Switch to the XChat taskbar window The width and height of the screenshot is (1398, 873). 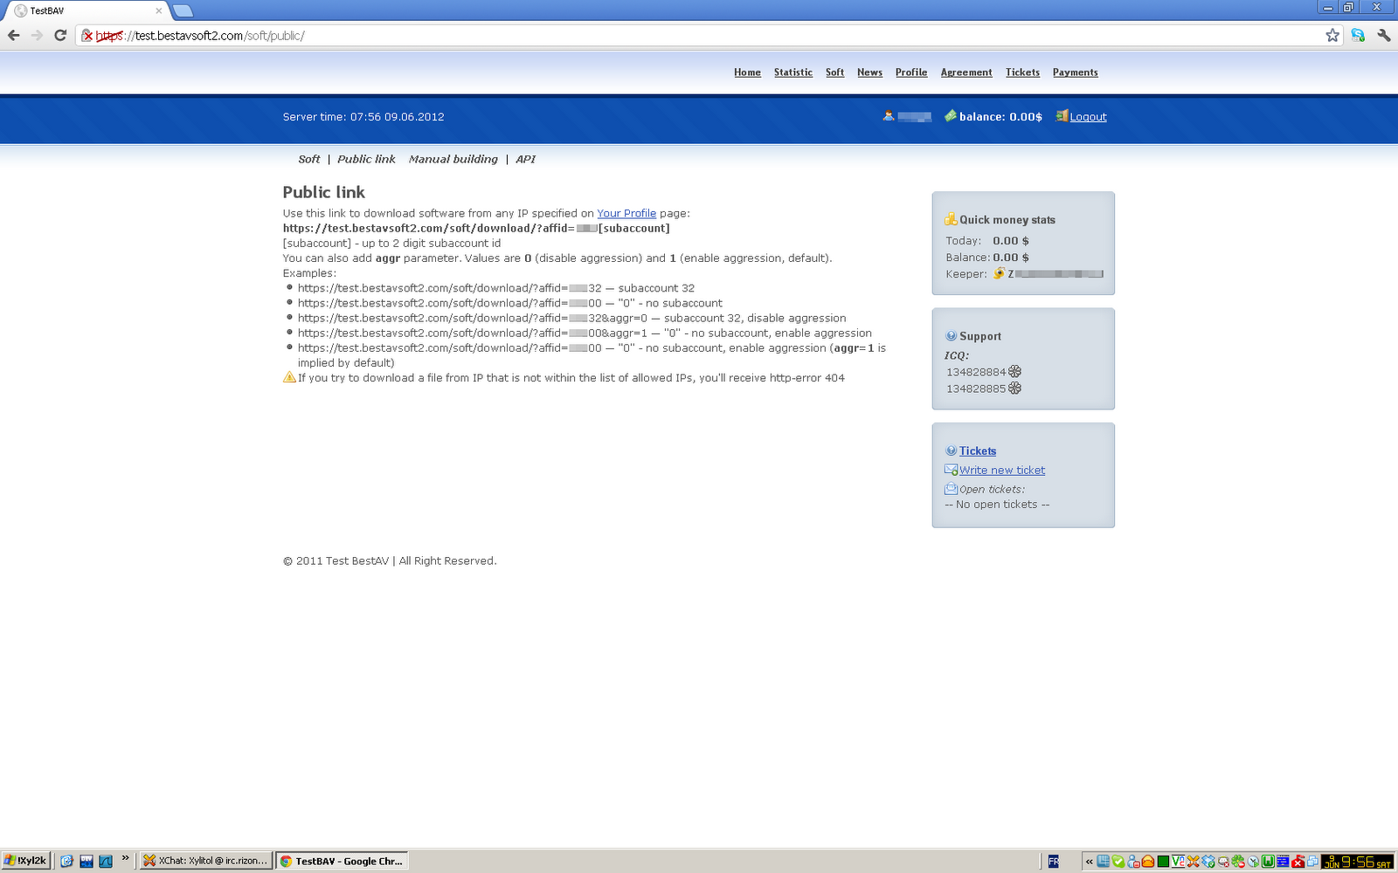(x=206, y=861)
